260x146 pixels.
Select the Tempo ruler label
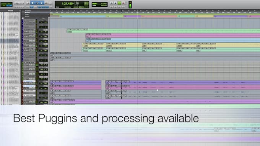click(x=27, y=14)
